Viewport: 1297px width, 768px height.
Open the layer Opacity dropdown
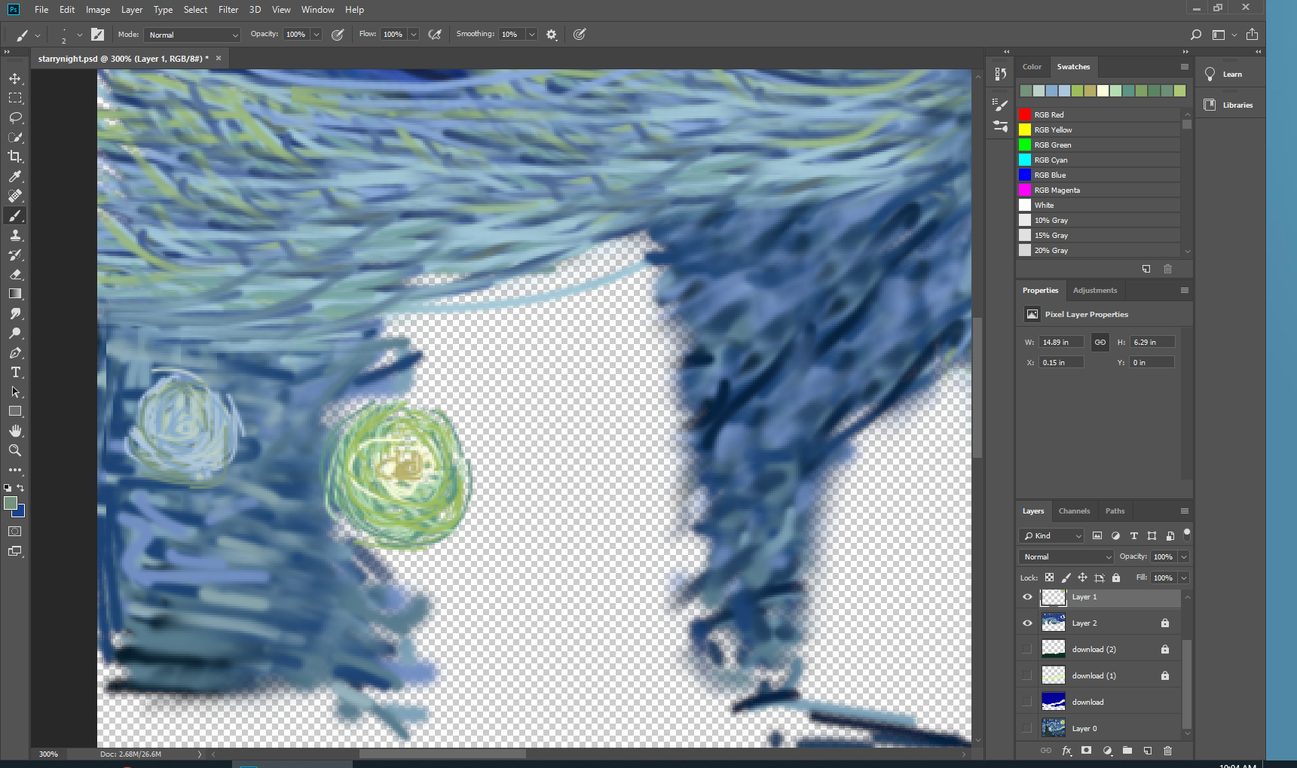tap(1184, 557)
